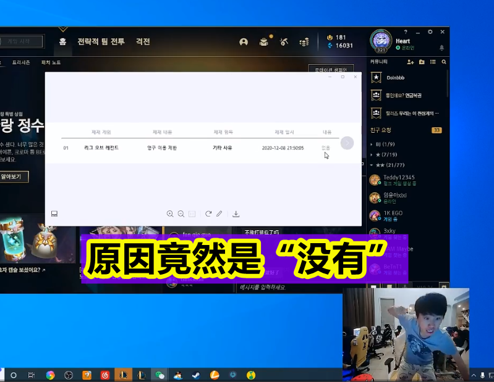Image resolution: width=494 pixels, height=382 pixels.
Task: Click the pencil edit icon in viewer
Action: [x=219, y=214]
